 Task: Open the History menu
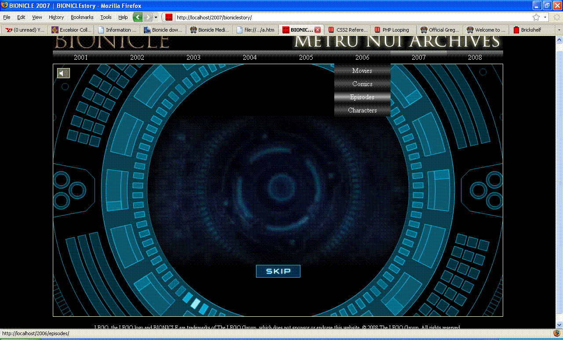(56, 17)
